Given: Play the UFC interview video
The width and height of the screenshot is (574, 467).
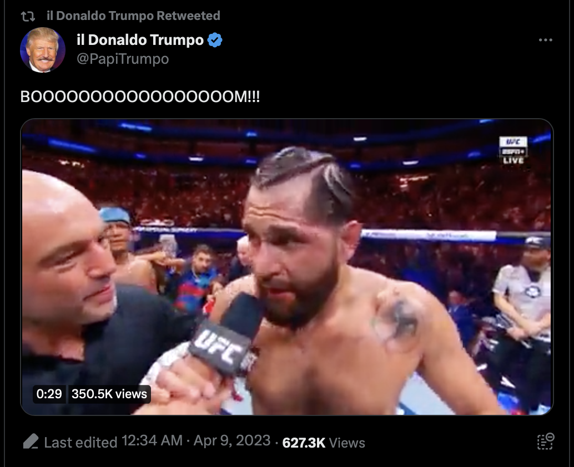Looking at the screenshot, I should click(x=287, y=267).
